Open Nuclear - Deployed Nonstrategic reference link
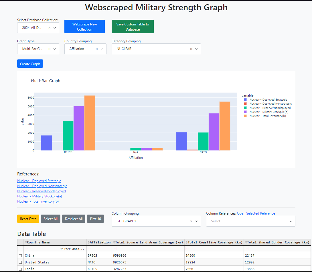 click(x=42, y=186)
